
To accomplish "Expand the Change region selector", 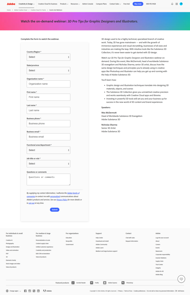I will click(x=14, y=291).
